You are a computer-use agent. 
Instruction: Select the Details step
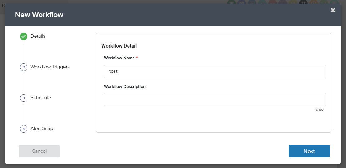tap(33, 36)
